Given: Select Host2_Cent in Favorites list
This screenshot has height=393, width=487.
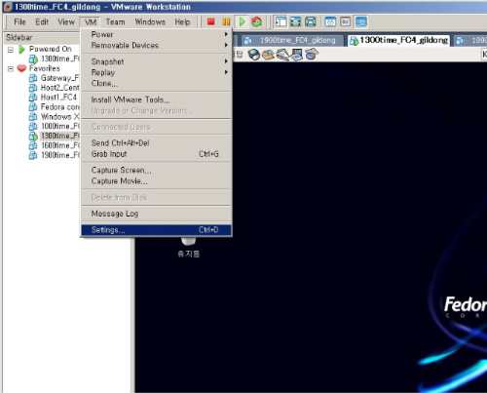Looking at the screenshot, I should (x=55, y=88).
